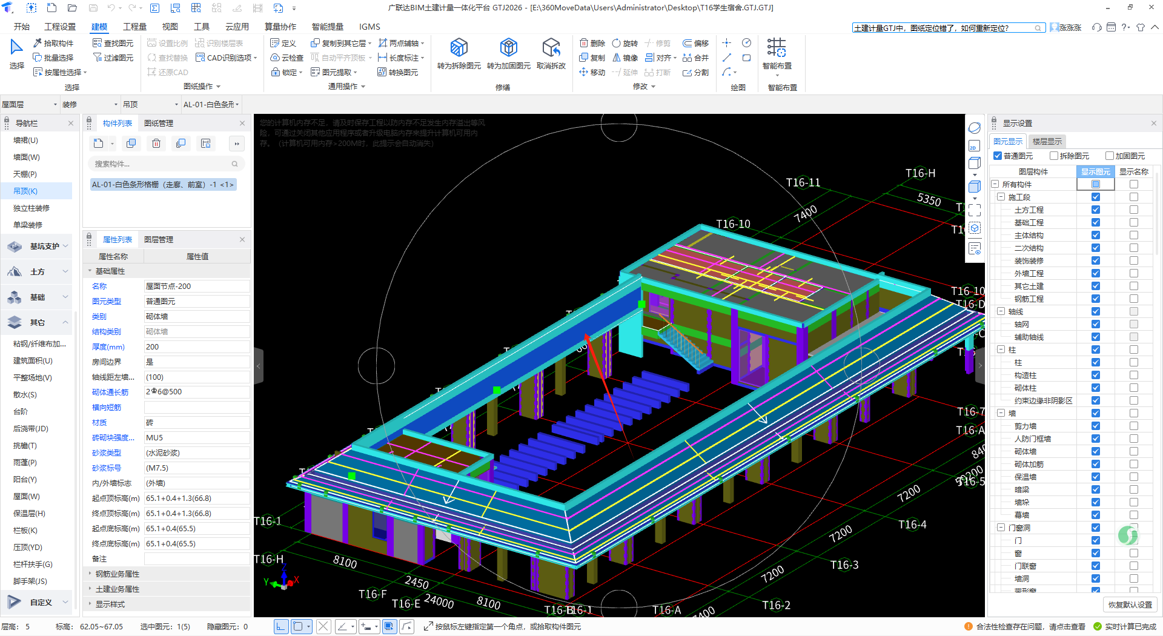
Task: Open the 视图 ribbon tab
Action: [170, 27]
